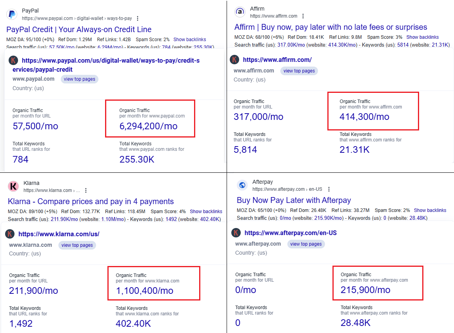Open PayPal Credit search result title
The width and height of the screenshot is (454, 333).
click(x=79, y=29)
